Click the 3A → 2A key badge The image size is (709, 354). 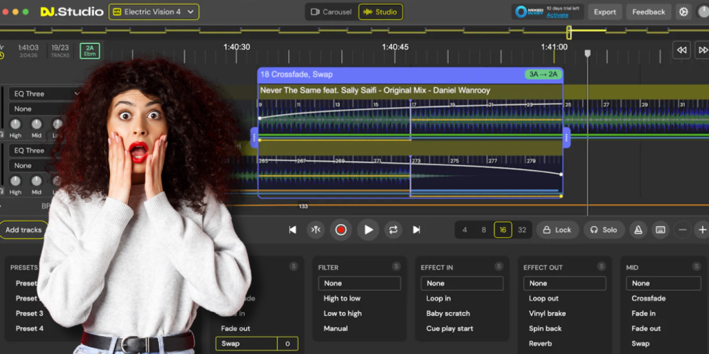(543, 75)
